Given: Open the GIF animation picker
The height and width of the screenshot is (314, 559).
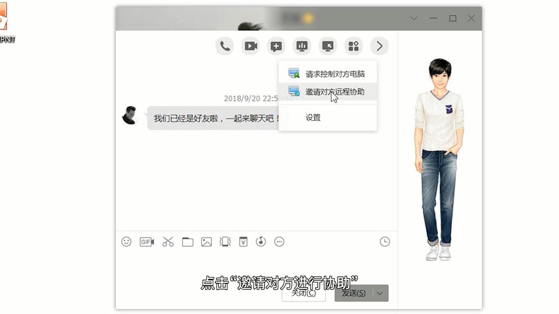Looking at the screenshot, I should 147,242.
